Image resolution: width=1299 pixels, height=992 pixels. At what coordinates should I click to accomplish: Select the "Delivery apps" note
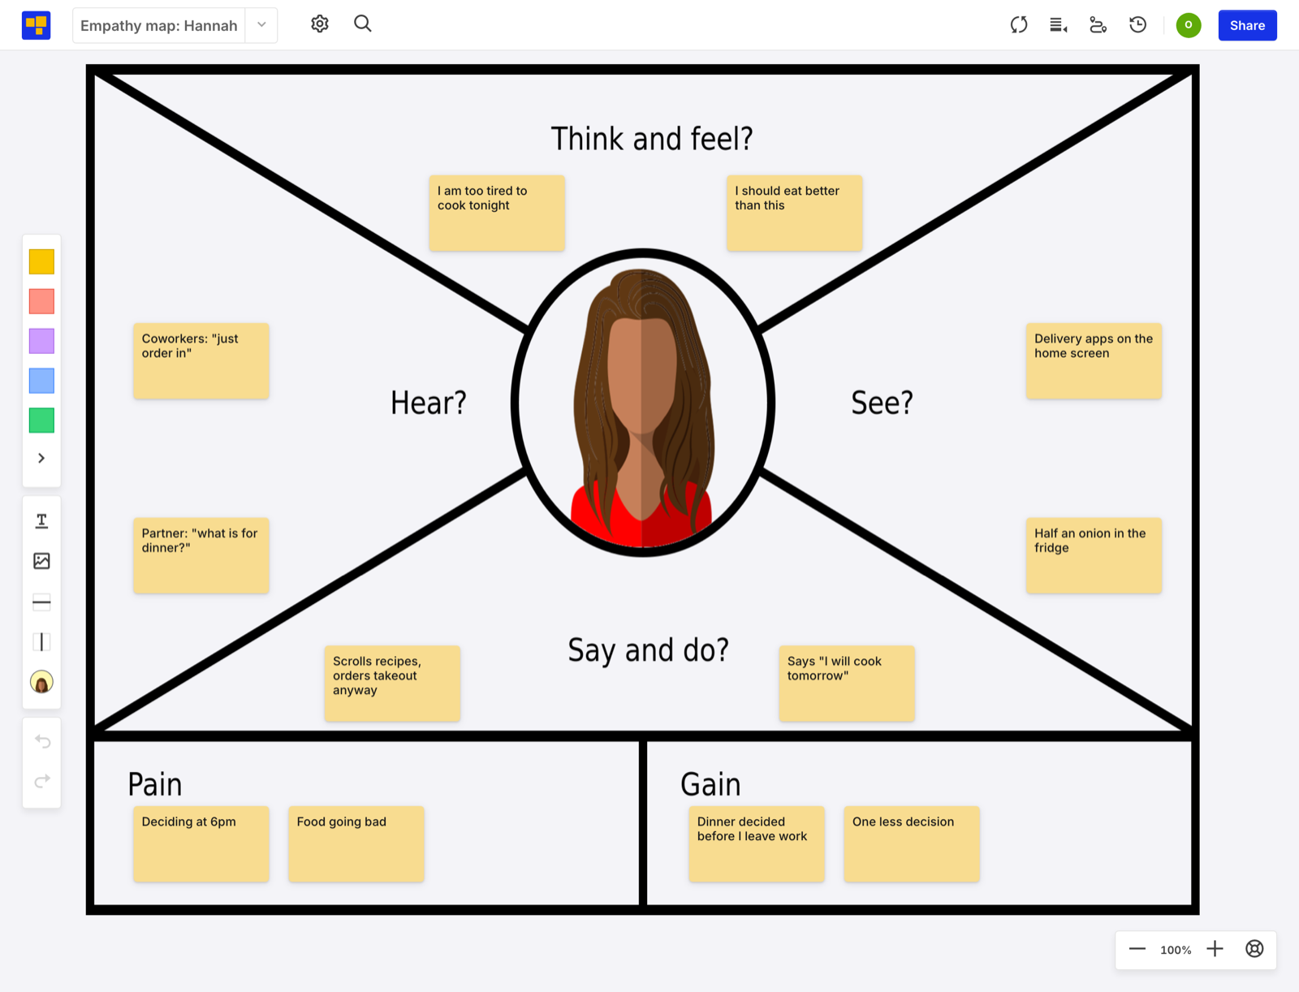(x=1094, y=360)
